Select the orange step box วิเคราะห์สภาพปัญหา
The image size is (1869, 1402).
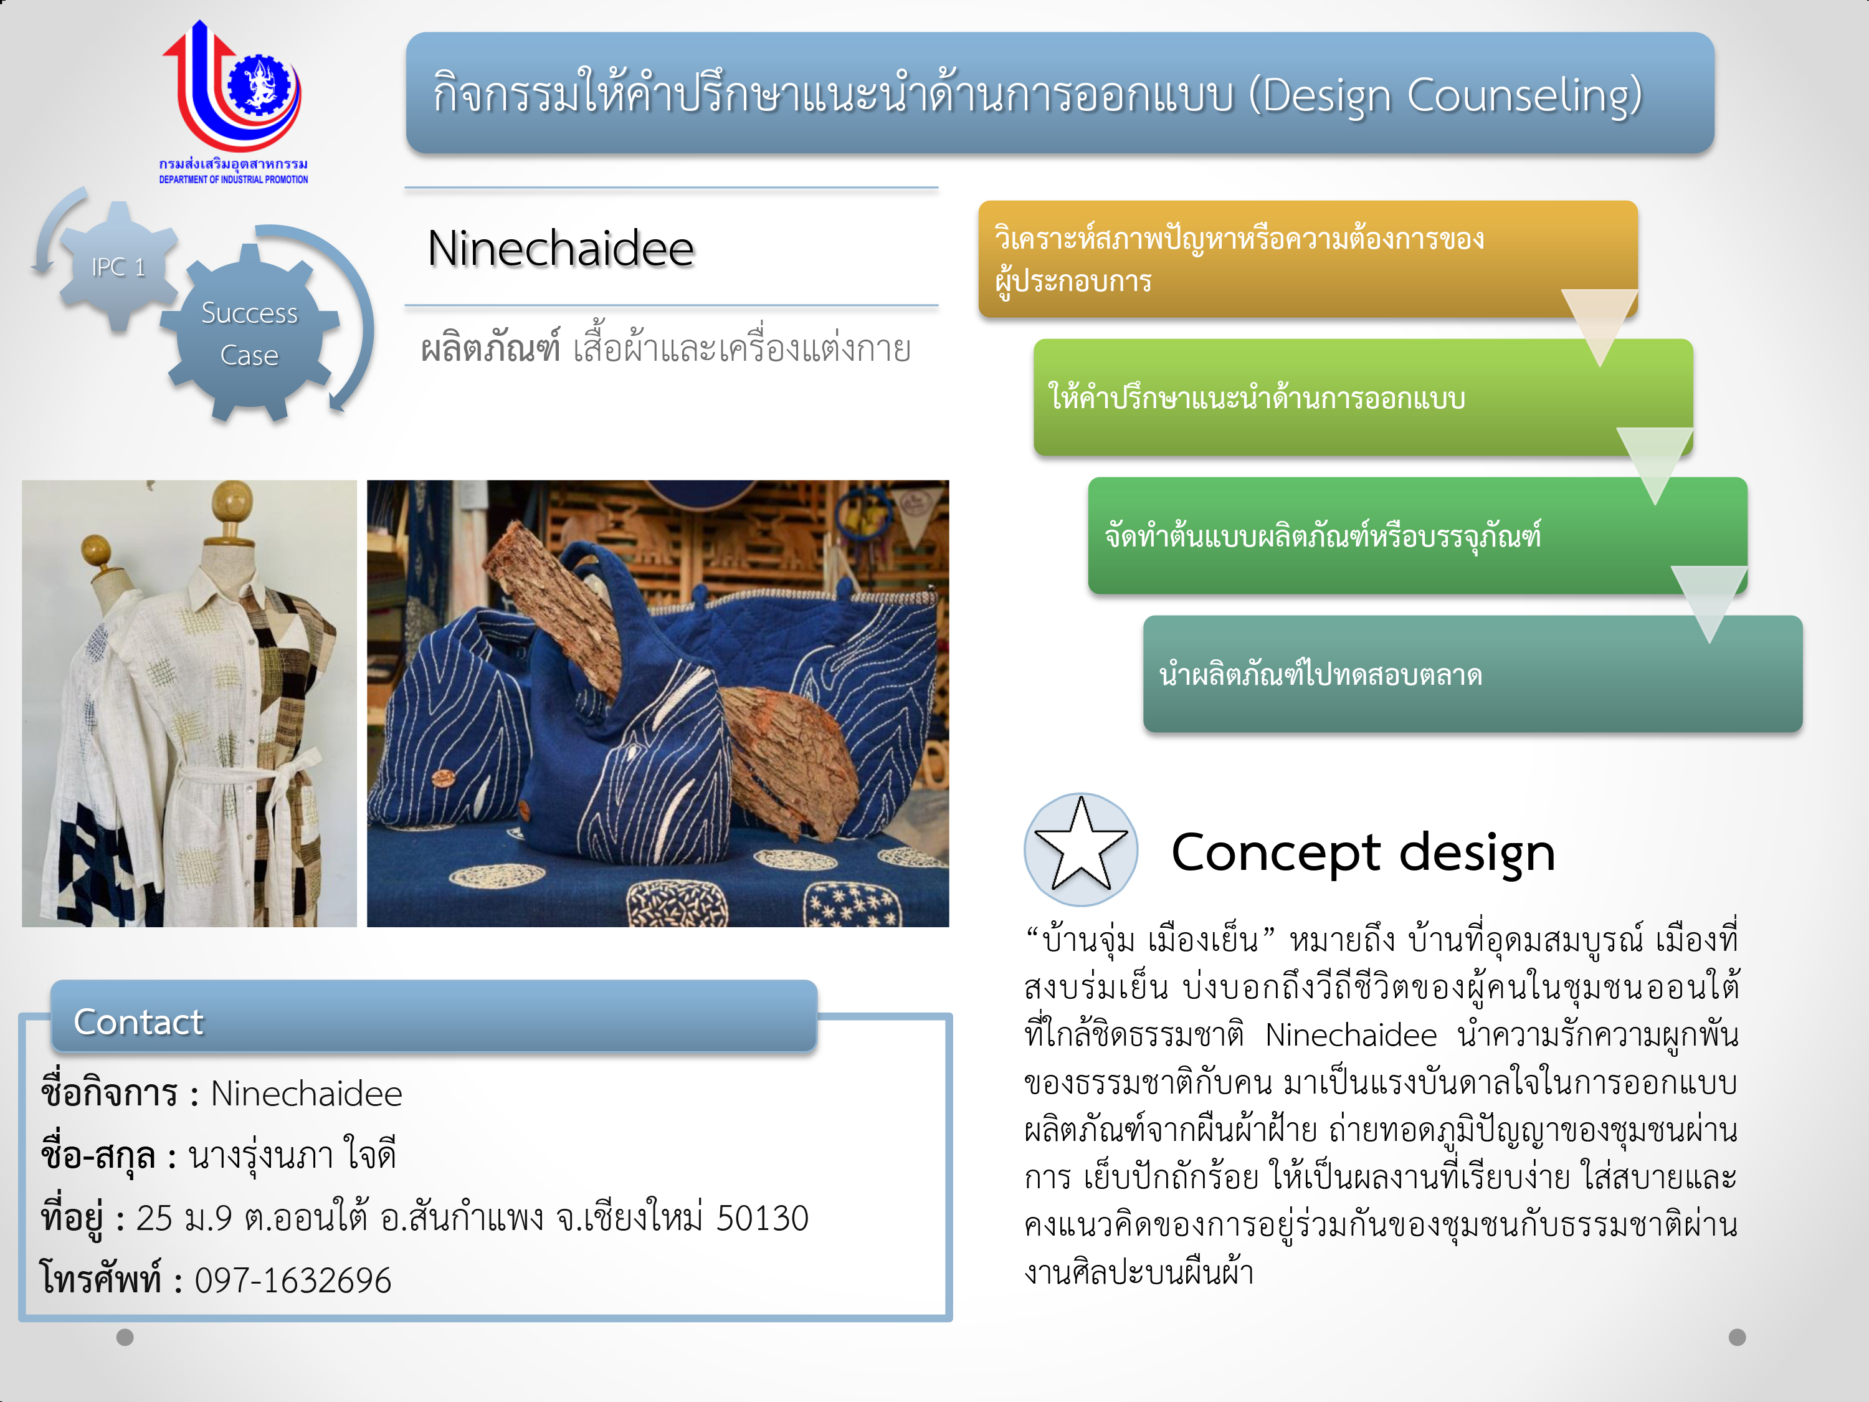tap(1308, 259)
